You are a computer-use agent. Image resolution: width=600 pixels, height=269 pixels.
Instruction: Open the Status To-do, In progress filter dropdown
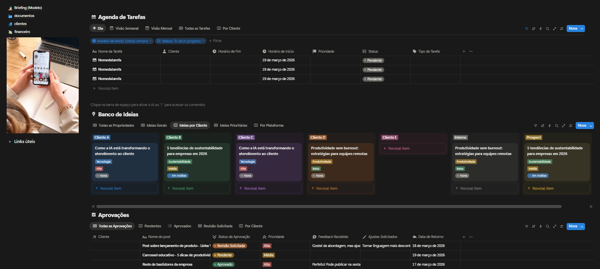pyautogui.click(x=181, y=41)
